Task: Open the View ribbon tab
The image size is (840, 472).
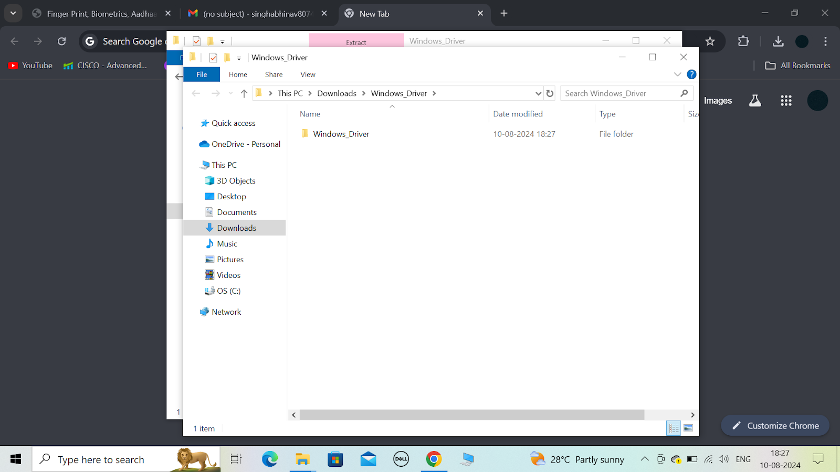Action: coord(308,74)
